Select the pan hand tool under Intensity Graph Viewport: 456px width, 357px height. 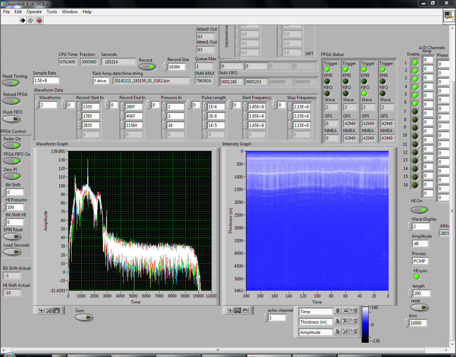pyautogui.click(x=245, y=310)
